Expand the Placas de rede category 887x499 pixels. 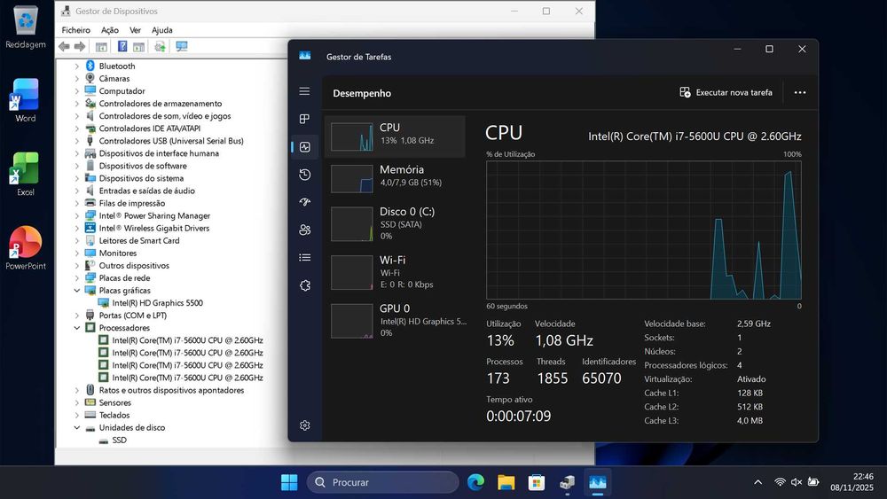(77, 278)
